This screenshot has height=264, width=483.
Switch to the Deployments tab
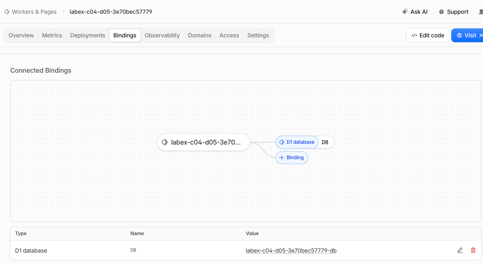[x=87, y=35]
